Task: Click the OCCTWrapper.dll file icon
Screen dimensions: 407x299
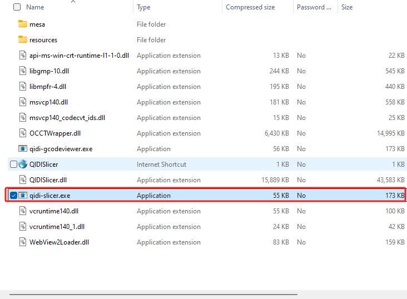Action: pyautogui.click(x=23, y=133)
